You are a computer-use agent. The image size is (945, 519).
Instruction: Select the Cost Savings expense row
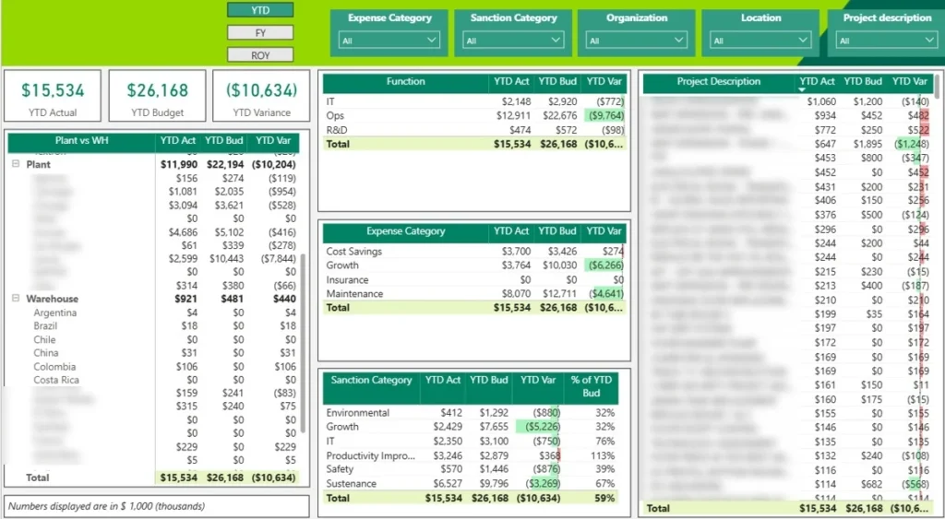474,251
